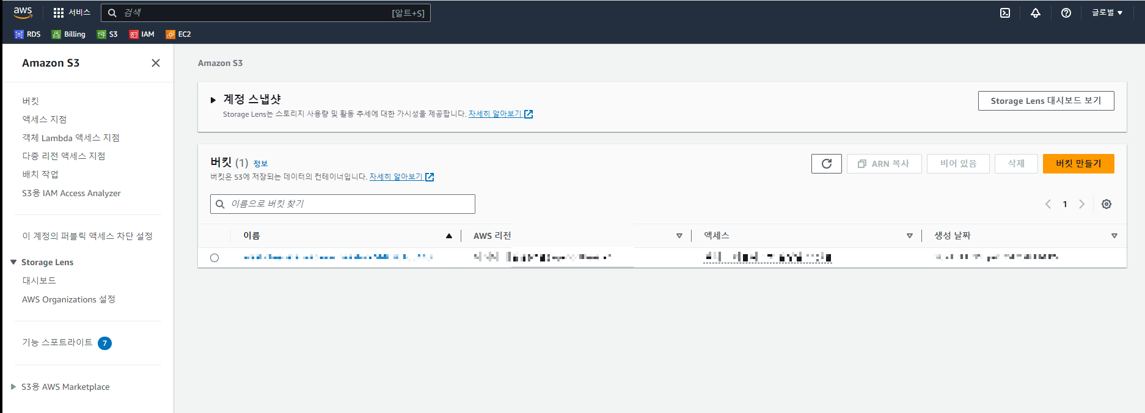Screen dimensions: 1145x413
Task: Open the notifications bell
Action: (1036, 13)
